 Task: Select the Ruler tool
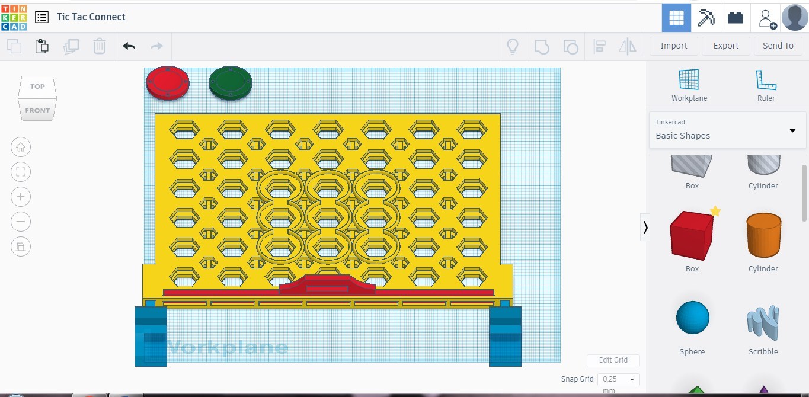point(766,85)
